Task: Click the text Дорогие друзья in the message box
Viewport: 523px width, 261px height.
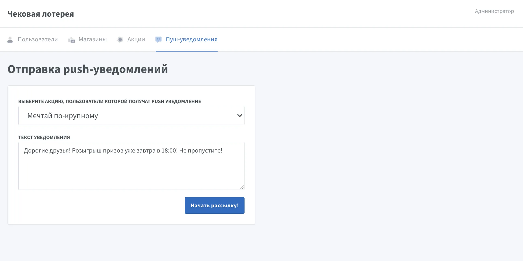Action: 47,151
